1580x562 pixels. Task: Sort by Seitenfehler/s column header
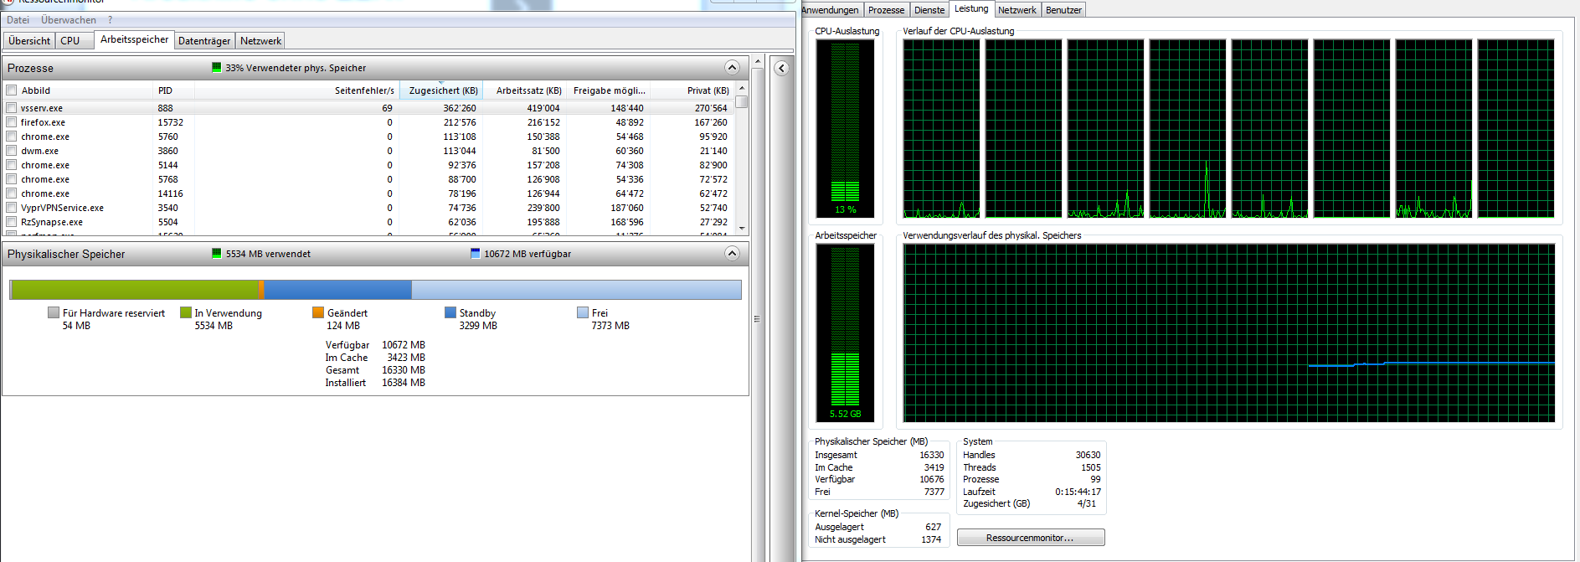pyautogui.click(x=296, y=90)
